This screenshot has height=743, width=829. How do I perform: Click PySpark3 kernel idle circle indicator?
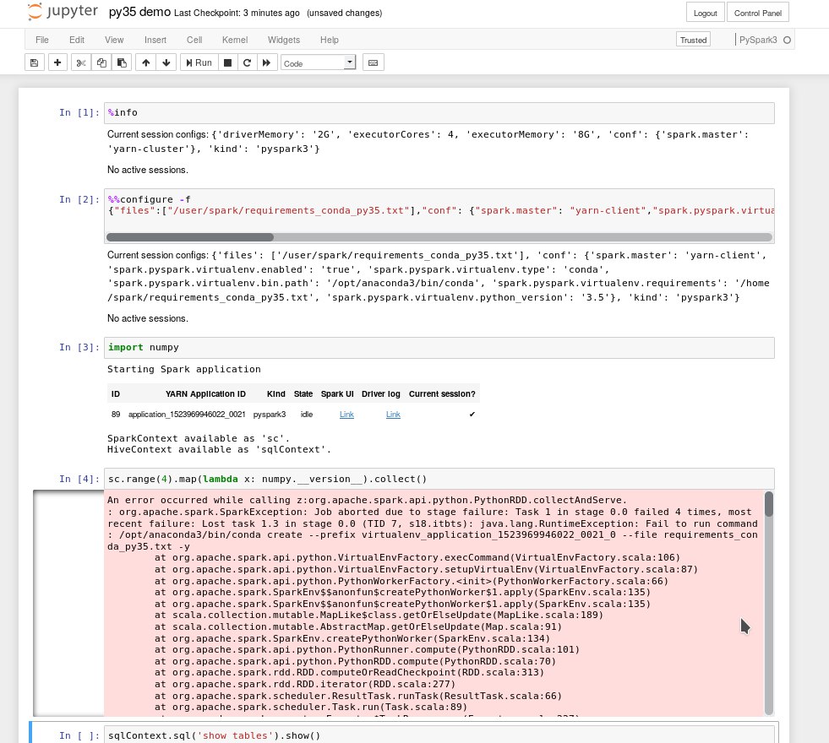(787, 41)
